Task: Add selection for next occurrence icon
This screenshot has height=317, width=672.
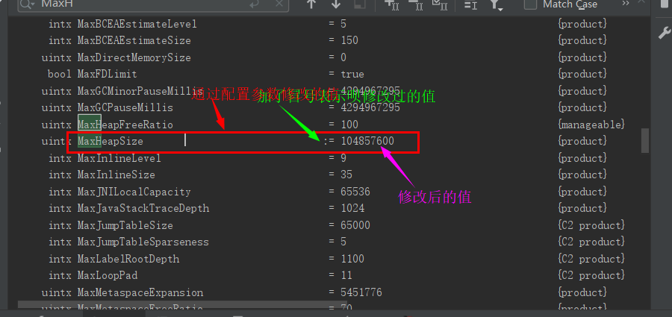Action: click(392, 4)
